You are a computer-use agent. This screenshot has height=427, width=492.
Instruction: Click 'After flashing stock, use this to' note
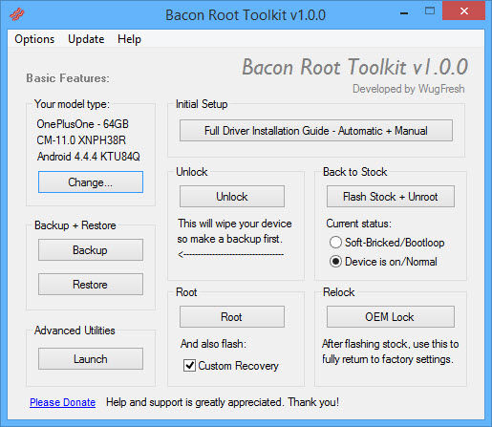click(x=391, y=344)
